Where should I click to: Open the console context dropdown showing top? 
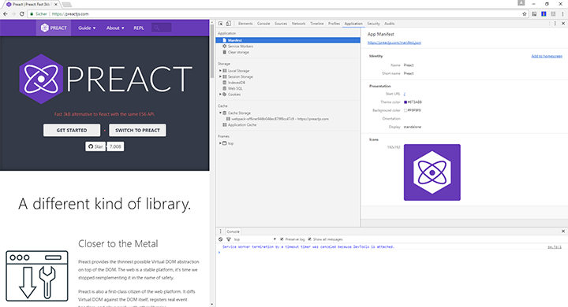pos(255,239)
